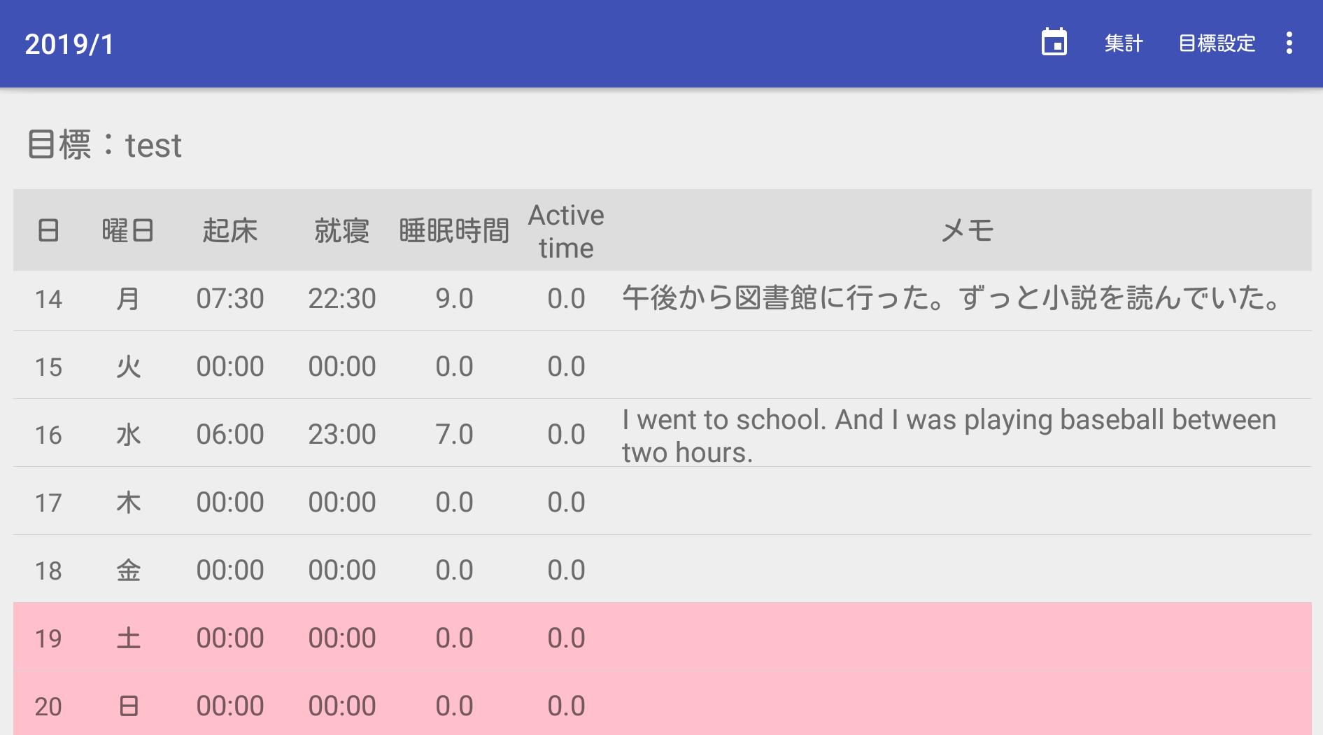The image size is (1323, 735).
Task: Select bedtime 00:00 on day 17
Action: click(342, 503)
